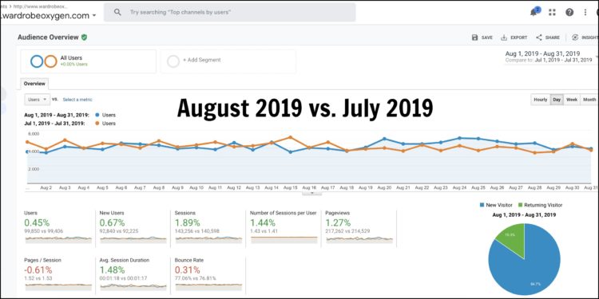Open the help question mark icon
The height and width of the screenshot is (299, 599).
click(569, 12)
